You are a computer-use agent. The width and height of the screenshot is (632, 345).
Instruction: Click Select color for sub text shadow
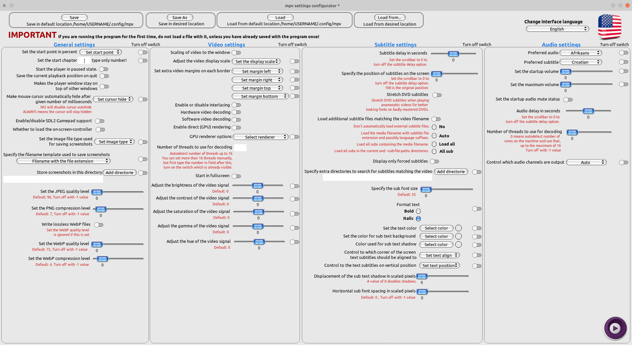click(436, 244)
